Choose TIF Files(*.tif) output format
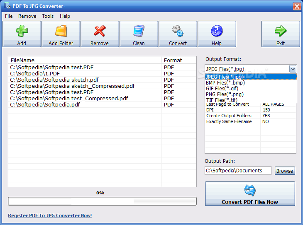Viewport: 303px width, 225px height. click(x=251, y=100)
